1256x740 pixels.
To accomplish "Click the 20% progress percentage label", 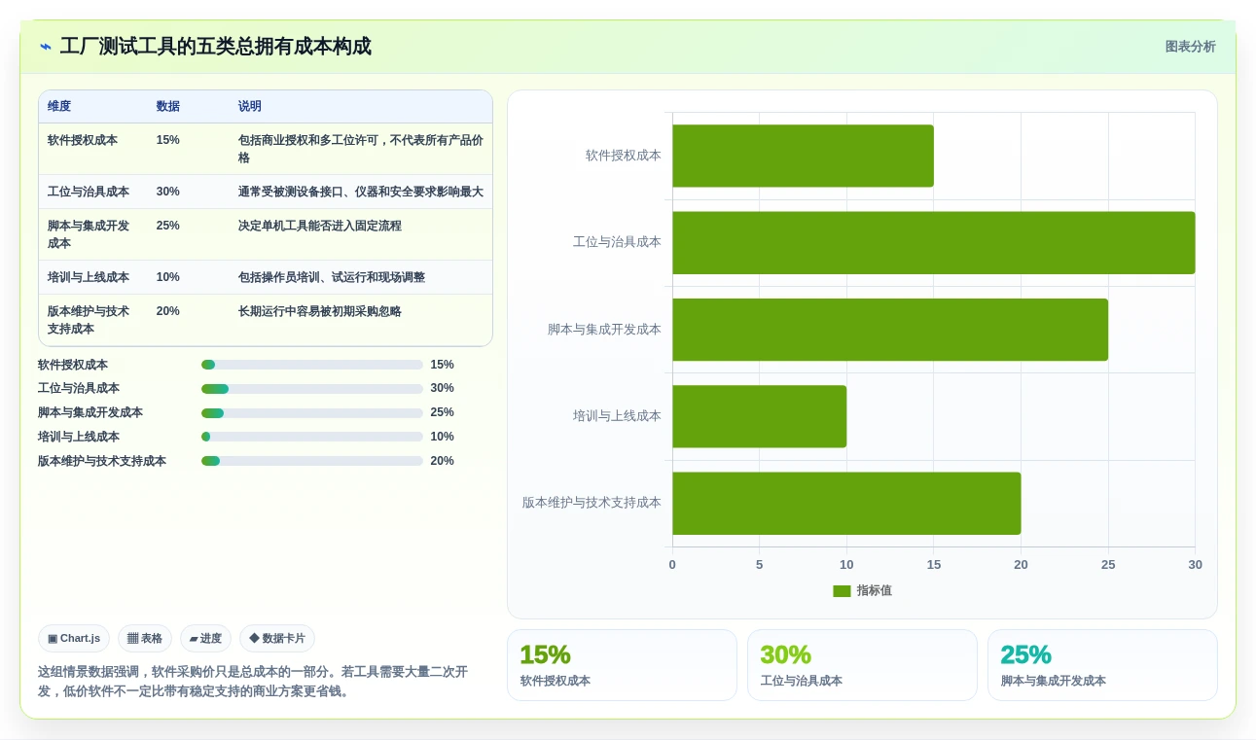I will [x=442, y=461].
